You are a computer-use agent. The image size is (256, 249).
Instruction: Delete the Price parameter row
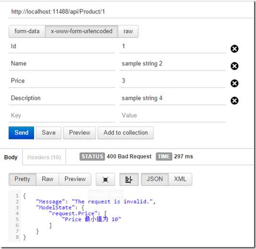pos(234,83)
